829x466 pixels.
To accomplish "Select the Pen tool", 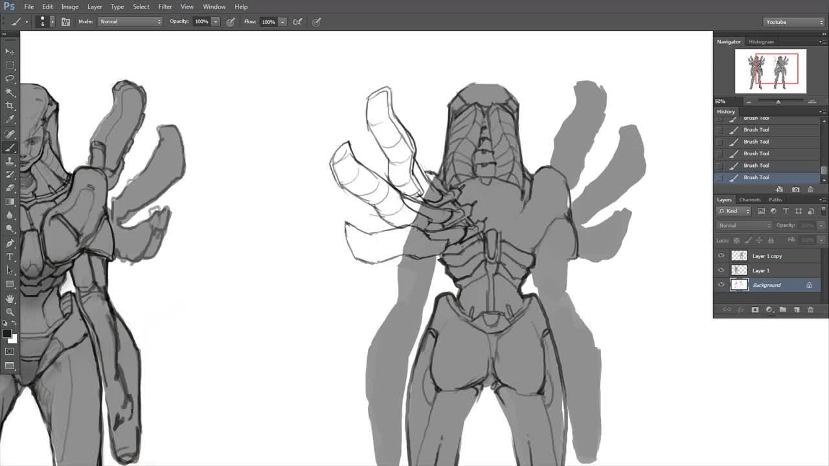I will [x=10, y=244].
